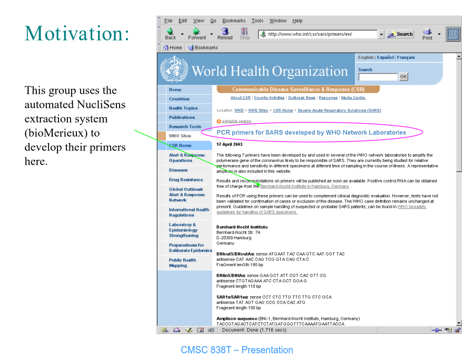Expand the URL bar history dropdown
The image size is (474, 355).
pos(381,34)
